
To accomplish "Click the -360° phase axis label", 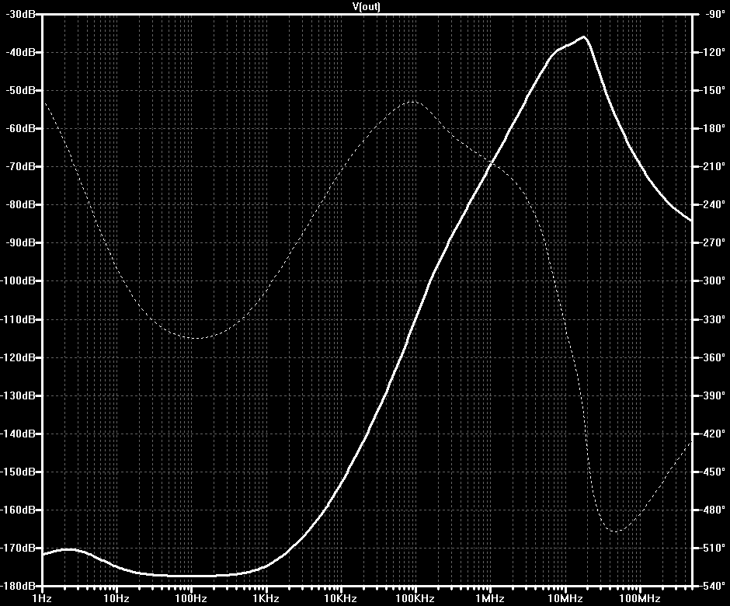I will (712, 357).
